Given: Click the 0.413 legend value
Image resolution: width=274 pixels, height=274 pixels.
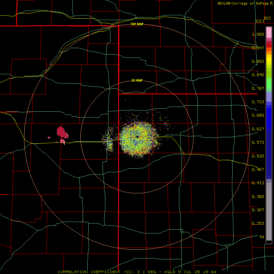Looking at the screenshot, I should pos(258,183).
